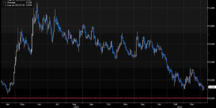The height and width of the screenshot is (108, 216).
Task: Click the 0.200 y-axis label
Action: point(212,80)
